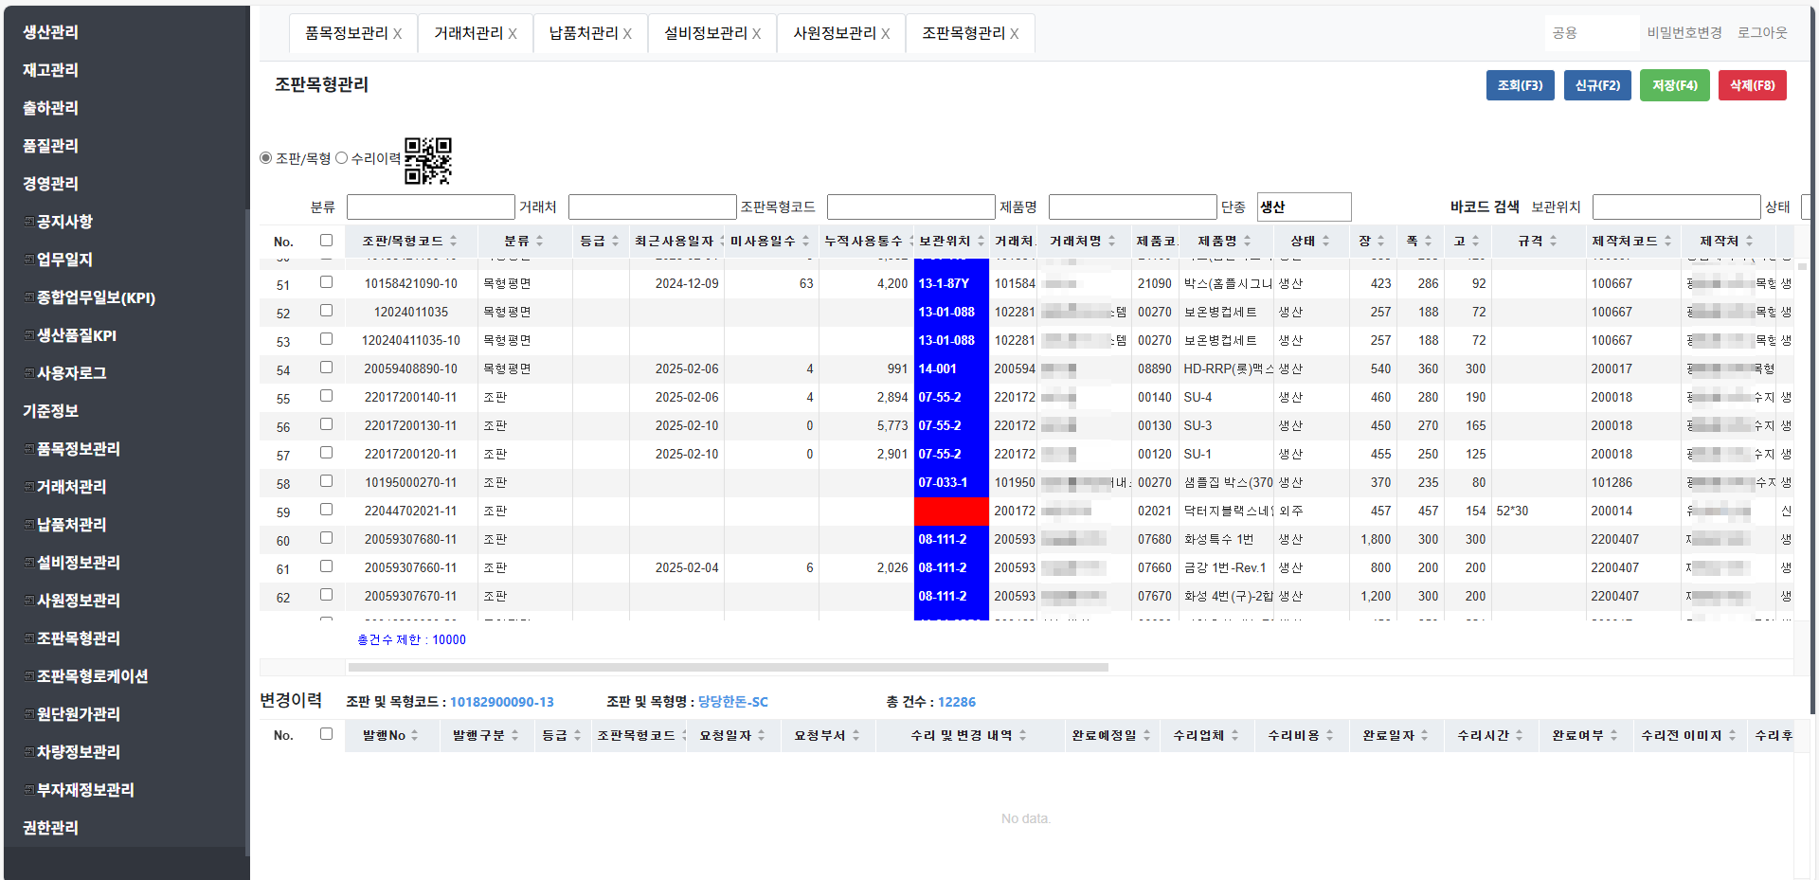Click sort icon on 규격 column

1554,242
